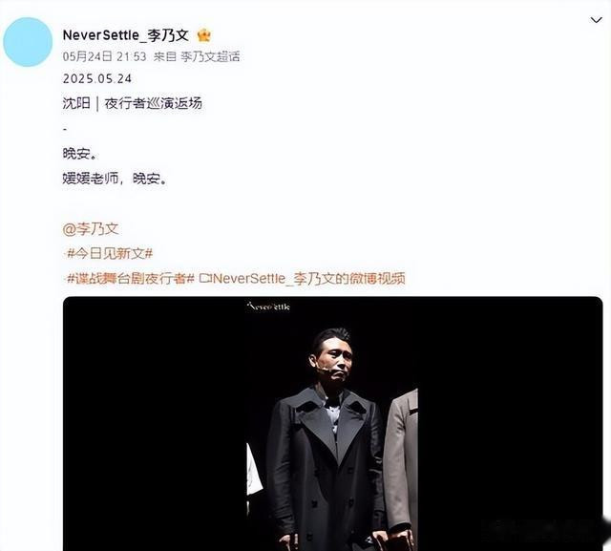The height and width of the screenshot is (551, 611).
Task: Click the blurred watermark at the video corner
Action: pos(545,531)
